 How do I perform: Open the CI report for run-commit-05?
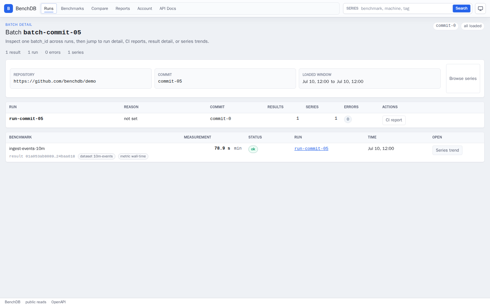[394, 120]
